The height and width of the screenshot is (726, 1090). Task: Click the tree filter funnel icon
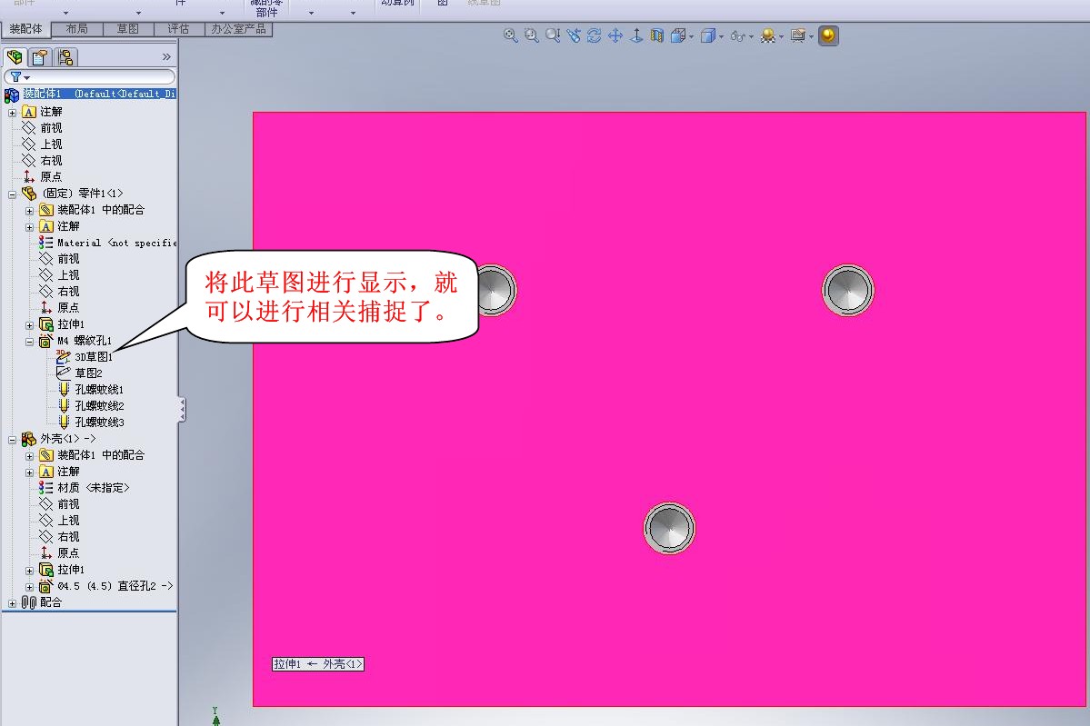(x=16, y=77)
